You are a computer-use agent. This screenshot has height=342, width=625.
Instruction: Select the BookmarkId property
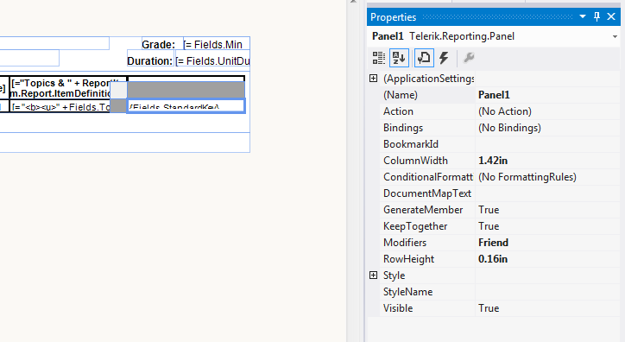427,144
